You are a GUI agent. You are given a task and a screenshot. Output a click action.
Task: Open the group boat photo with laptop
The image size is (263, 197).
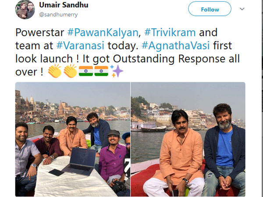73,139
